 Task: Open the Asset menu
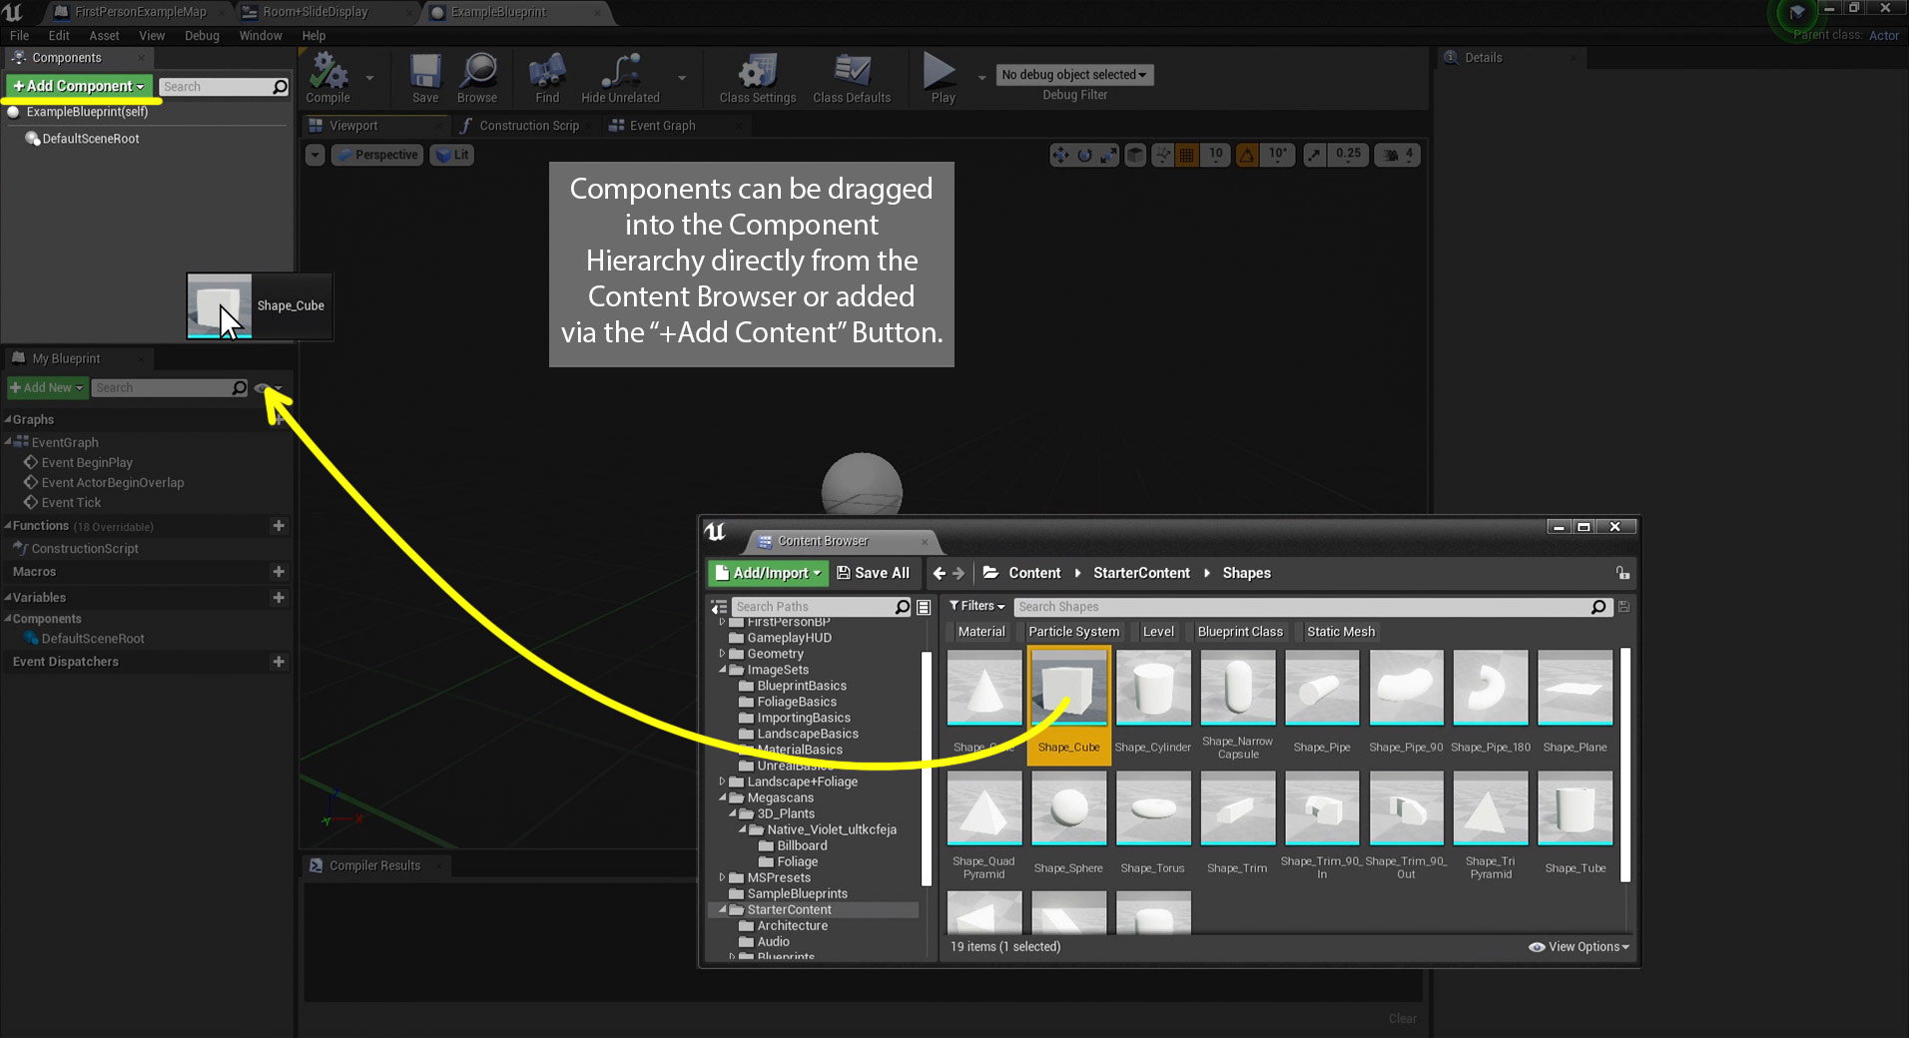[104, 36]
